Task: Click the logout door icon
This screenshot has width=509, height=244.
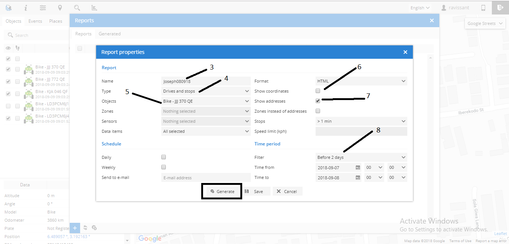Action: point(500,7)
